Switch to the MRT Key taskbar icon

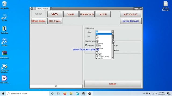[89, 94]
